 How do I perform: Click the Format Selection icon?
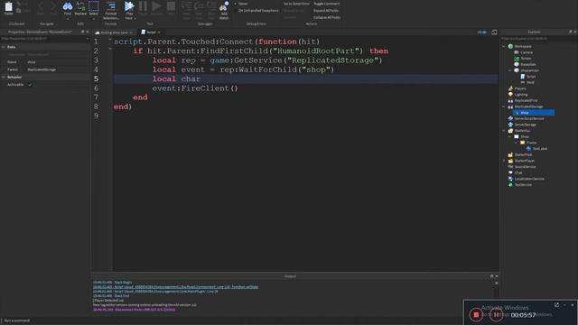111,6
